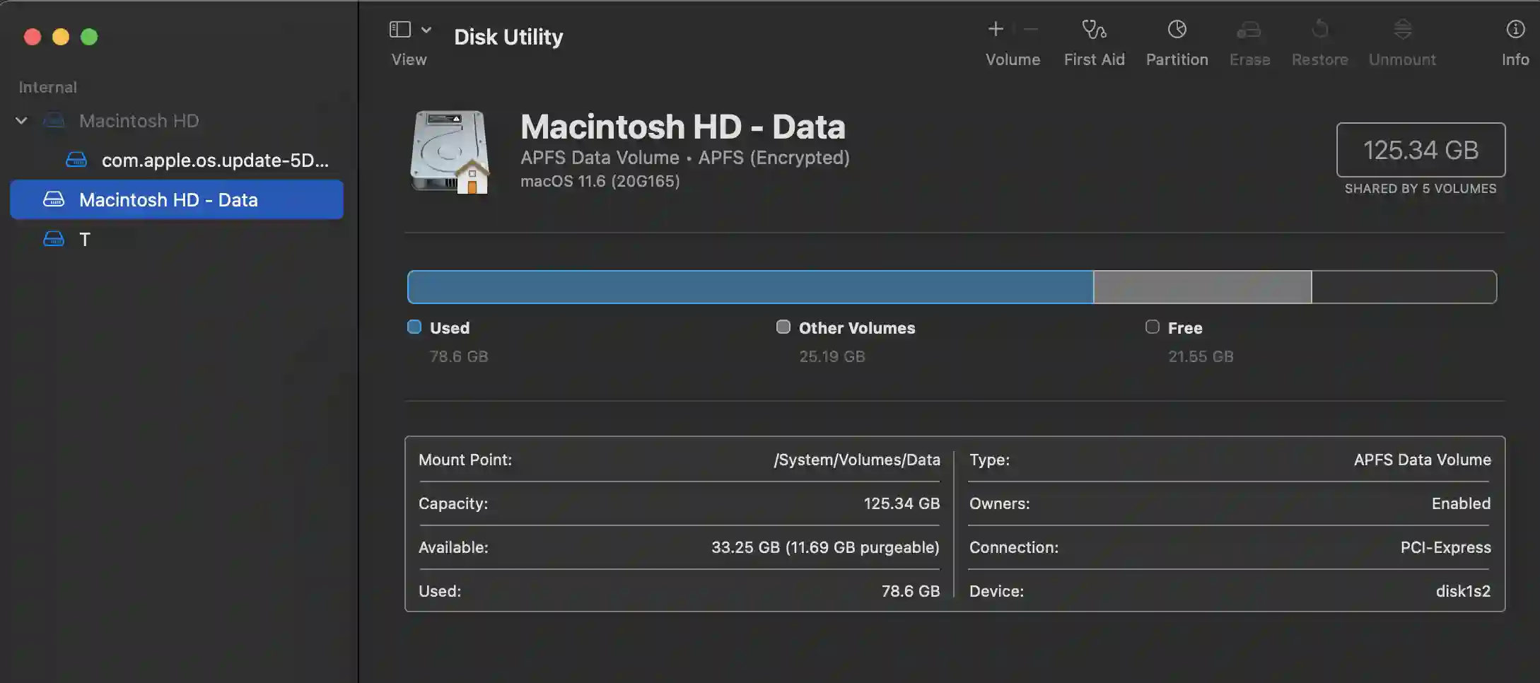The image size is (1540, 683).
Task: Click the 21.55 GB Free value
Action: pos(1201,356)
